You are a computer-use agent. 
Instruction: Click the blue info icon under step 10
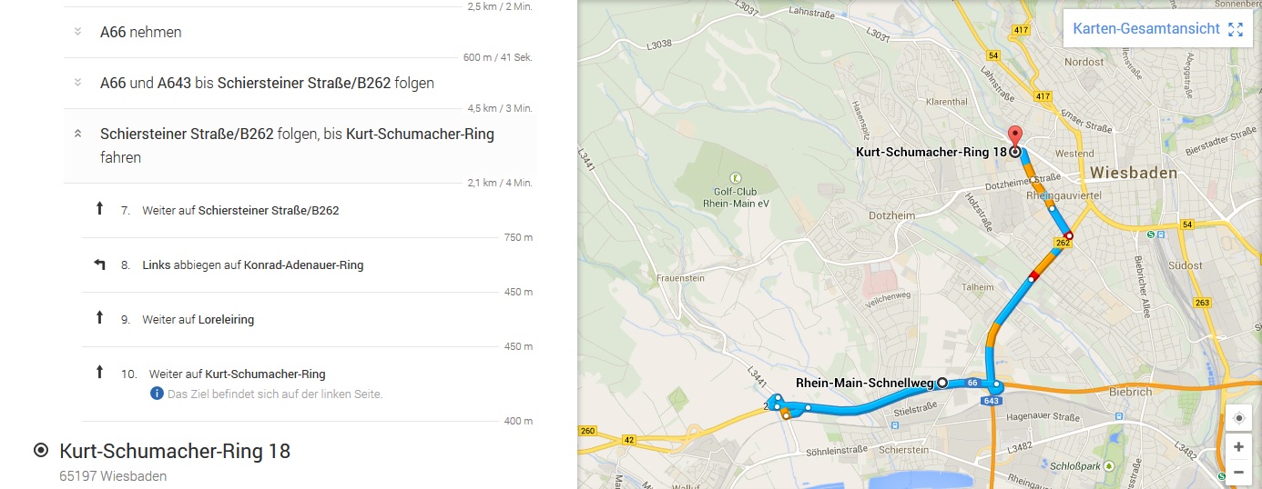(157, 394)
